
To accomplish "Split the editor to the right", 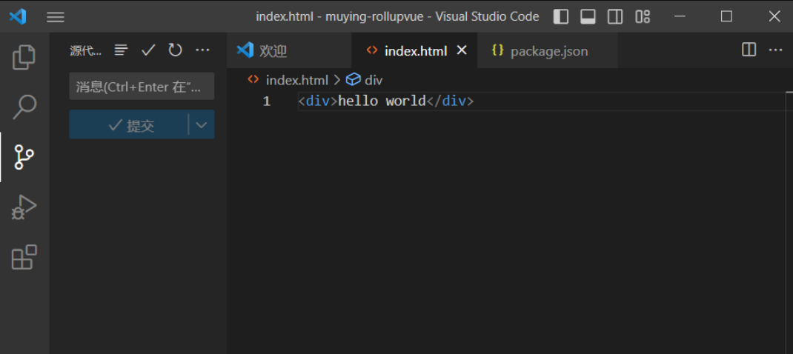I will [749, 50].
